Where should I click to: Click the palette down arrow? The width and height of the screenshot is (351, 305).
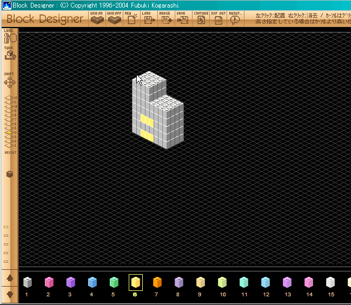(10, 295)
